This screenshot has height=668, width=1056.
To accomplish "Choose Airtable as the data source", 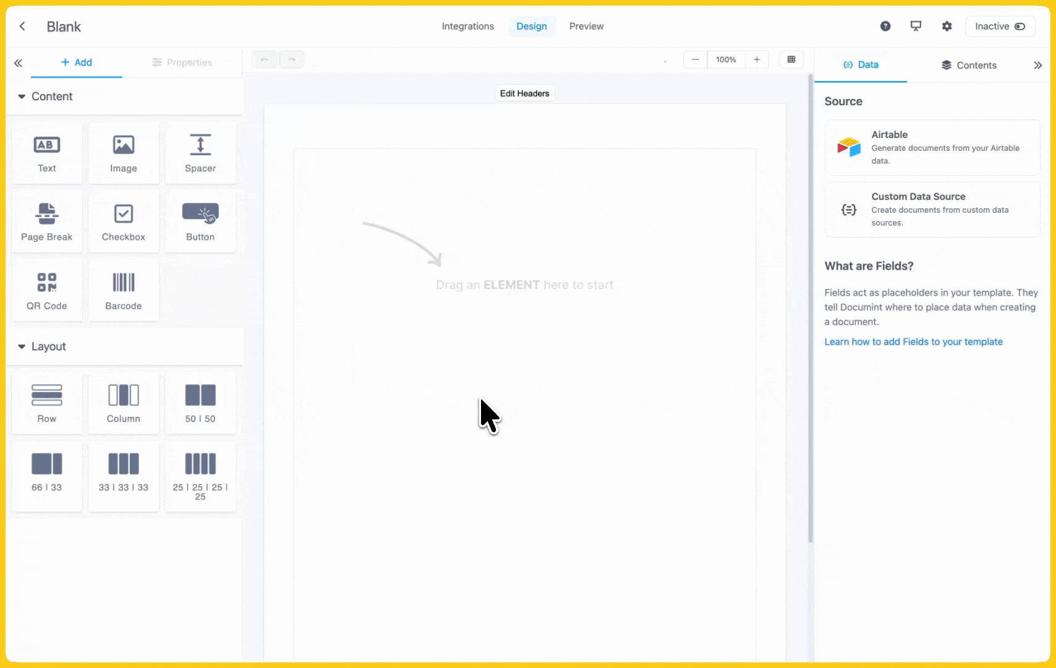I will click(x=932, y=147).
